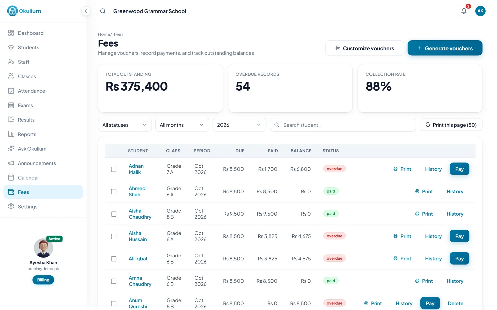Screen dimensions: 497x310
Task: Open the Calendar menu item
Action: pyautogui.click(x=43, y=177)
